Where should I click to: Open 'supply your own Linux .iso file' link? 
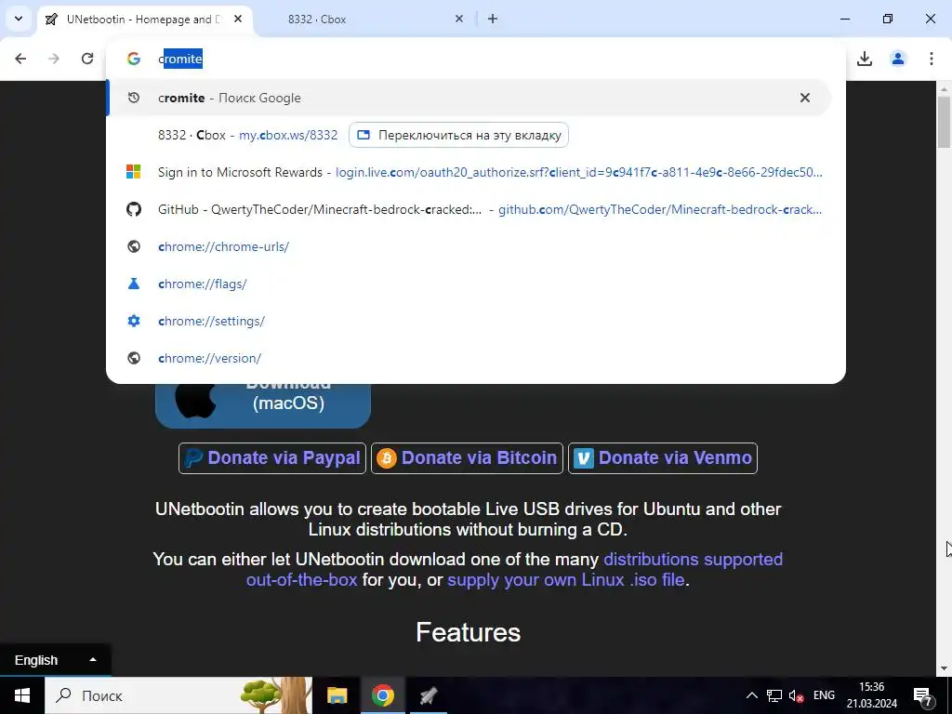coord(566,580)
